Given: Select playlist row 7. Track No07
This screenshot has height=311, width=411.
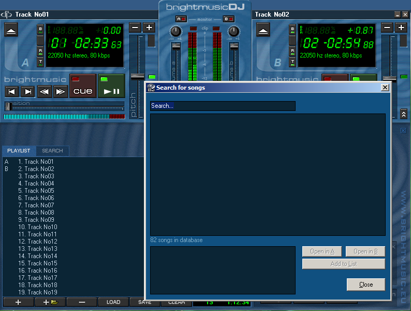Looking at the screenshot, I should coord(73,205).
